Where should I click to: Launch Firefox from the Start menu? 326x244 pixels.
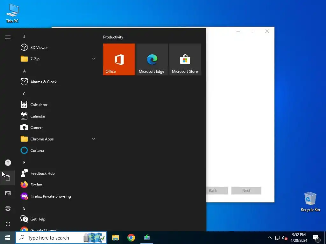[x=58, y=185]
